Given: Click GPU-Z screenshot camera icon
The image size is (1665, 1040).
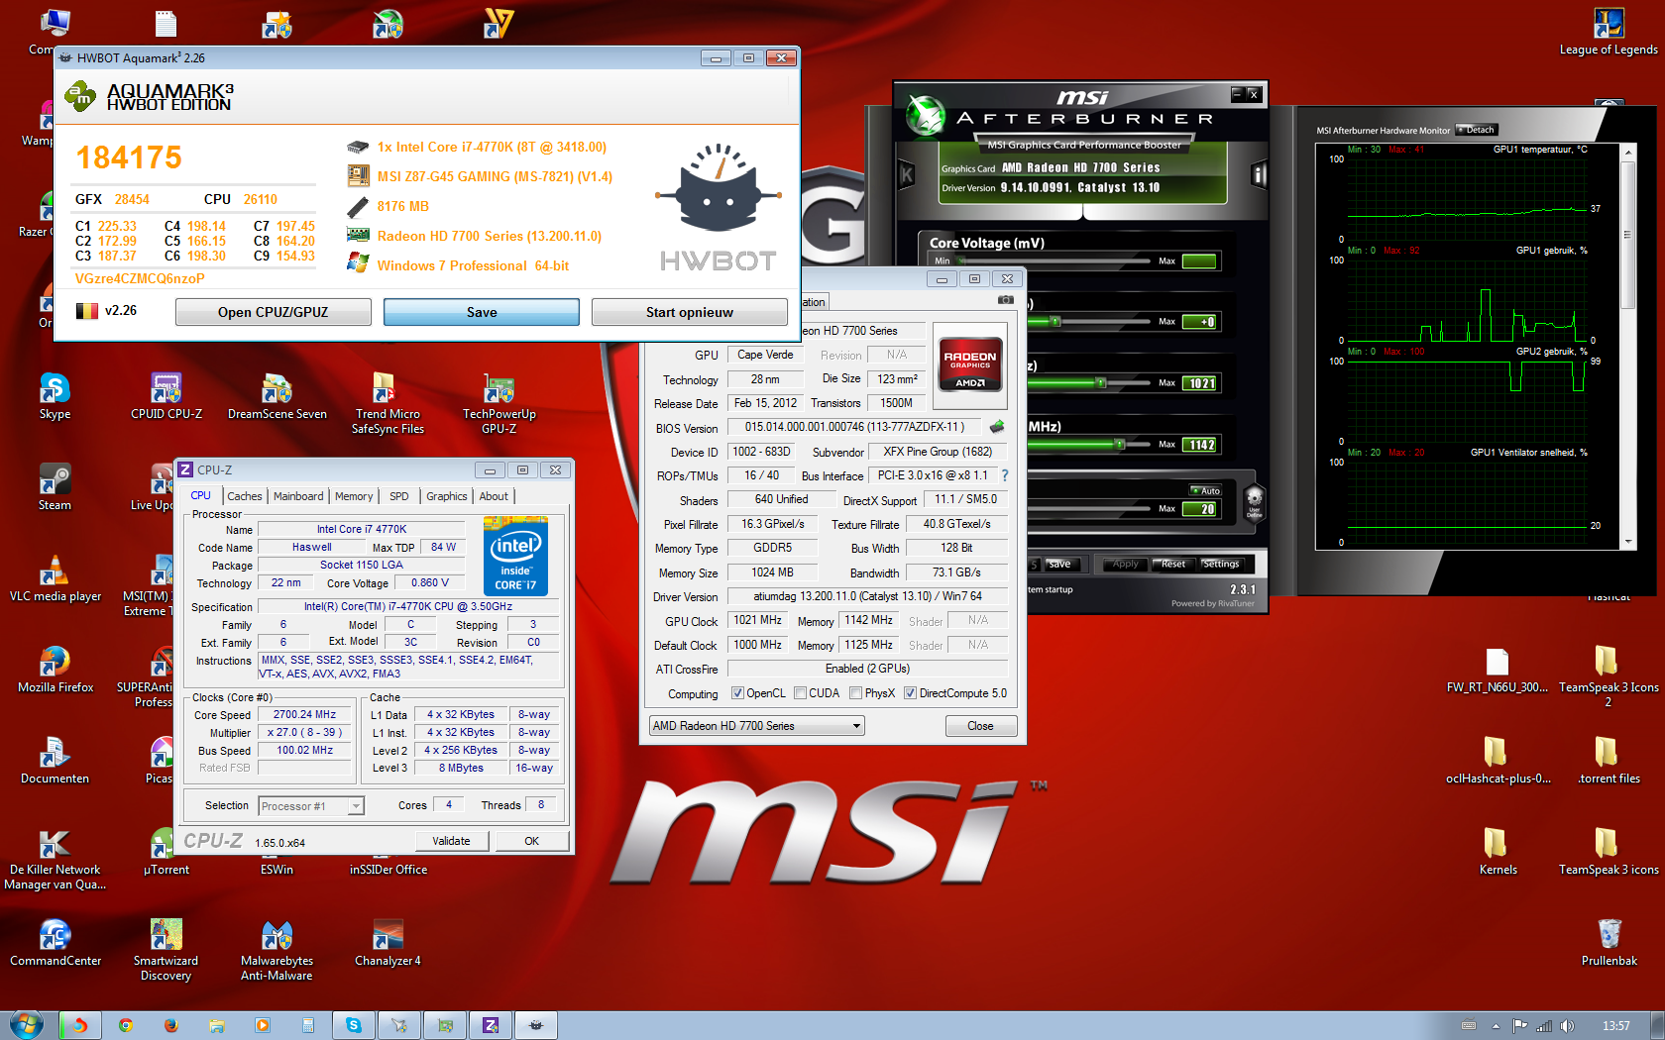Looking at the screenshot, I should click(1005, 300).
